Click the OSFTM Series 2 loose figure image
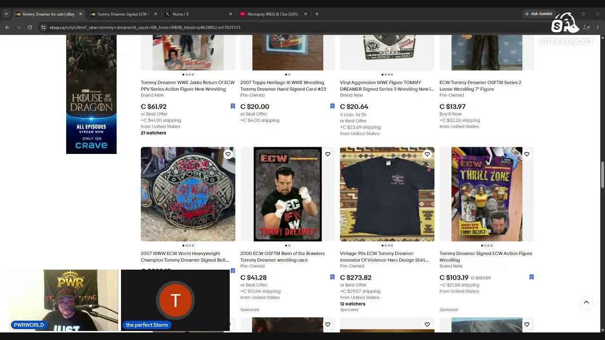The height and width of the screenshot is (340, 605). tap(487, 52)
